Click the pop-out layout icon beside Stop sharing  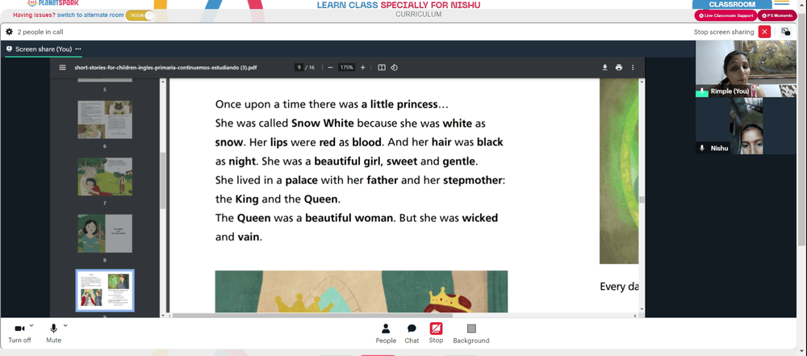click(785, 32)
